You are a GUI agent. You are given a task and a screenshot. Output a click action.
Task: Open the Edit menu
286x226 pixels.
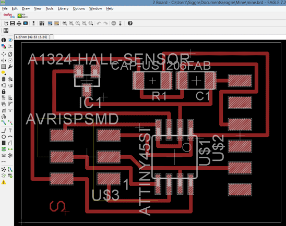(15, 8)
